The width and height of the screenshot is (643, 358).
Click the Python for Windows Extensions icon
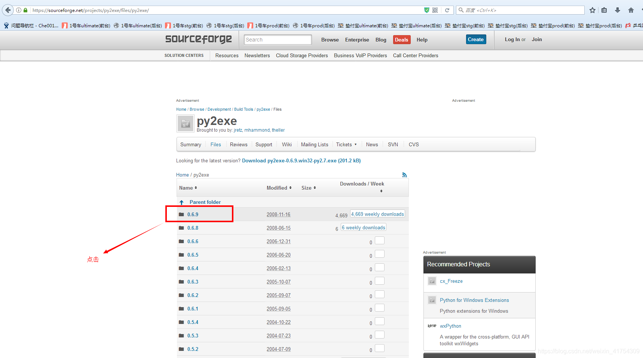[432, 300]
